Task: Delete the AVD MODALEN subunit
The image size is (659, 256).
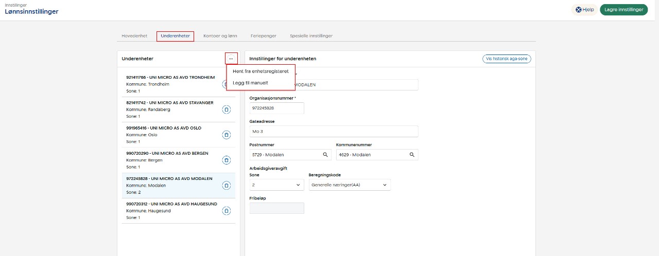Action: (226, 186)
